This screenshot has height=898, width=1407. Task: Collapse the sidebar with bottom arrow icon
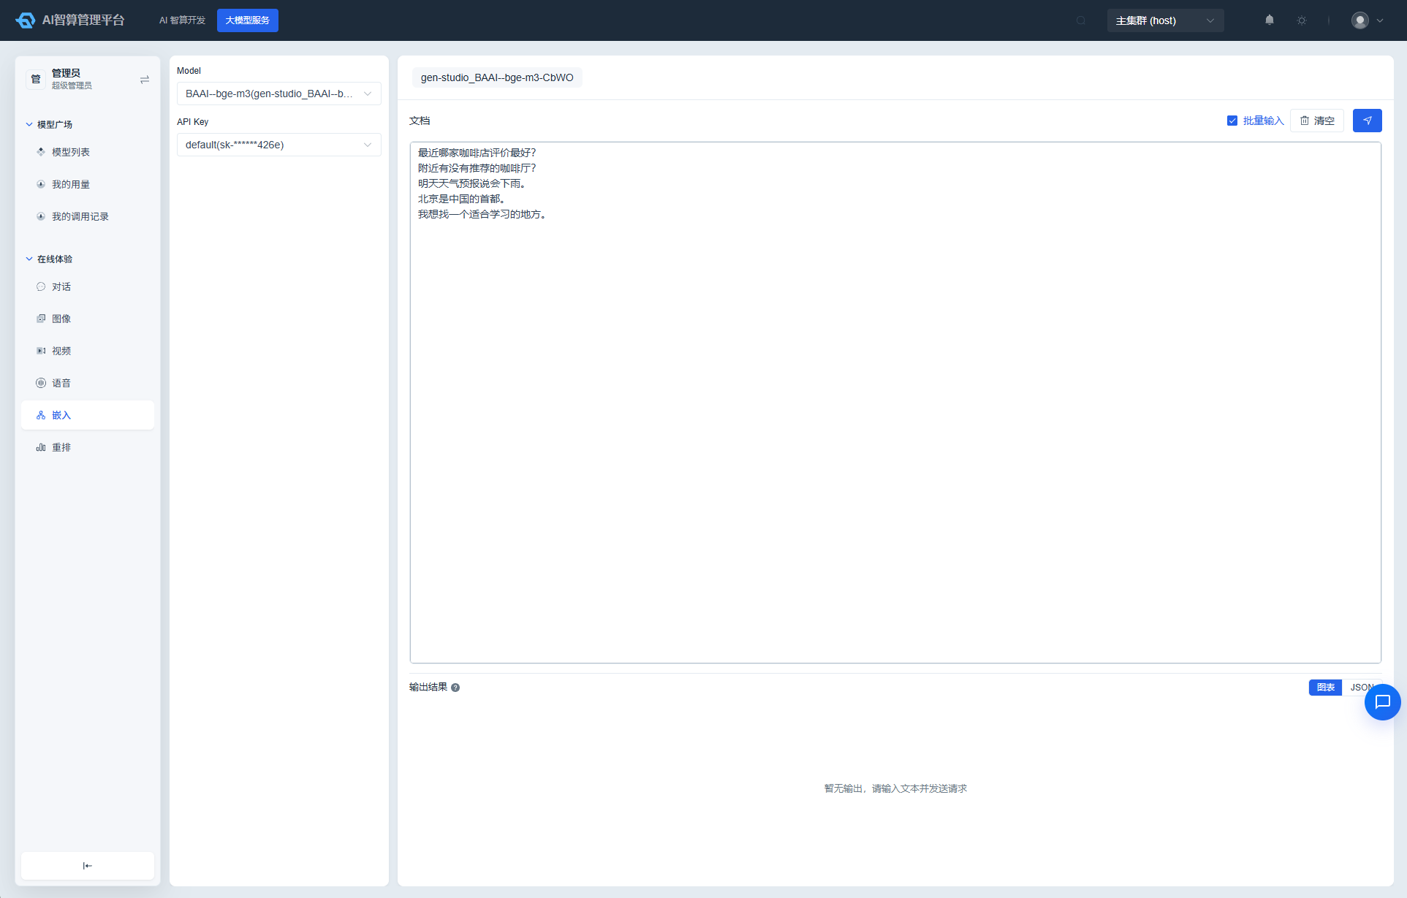click(88, 866)
